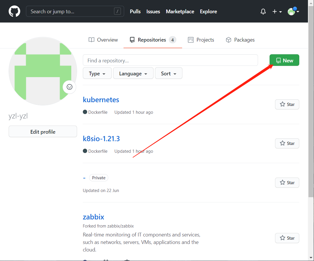Go to Pulls in the header

(135, 12)
